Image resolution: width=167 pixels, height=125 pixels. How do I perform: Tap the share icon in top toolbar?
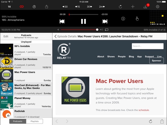[x=46, y=7]
